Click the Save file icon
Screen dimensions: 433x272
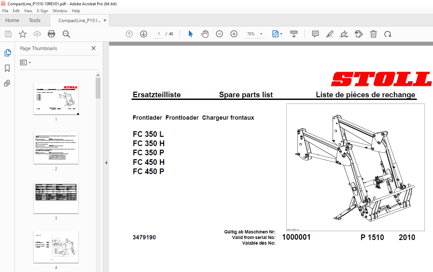coord(8,34)
